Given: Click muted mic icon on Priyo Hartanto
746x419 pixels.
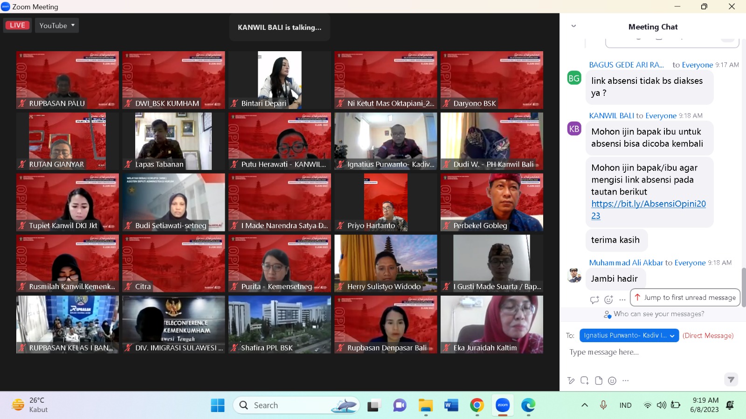Looking at the screenshot, I should [x=340, y=225].
